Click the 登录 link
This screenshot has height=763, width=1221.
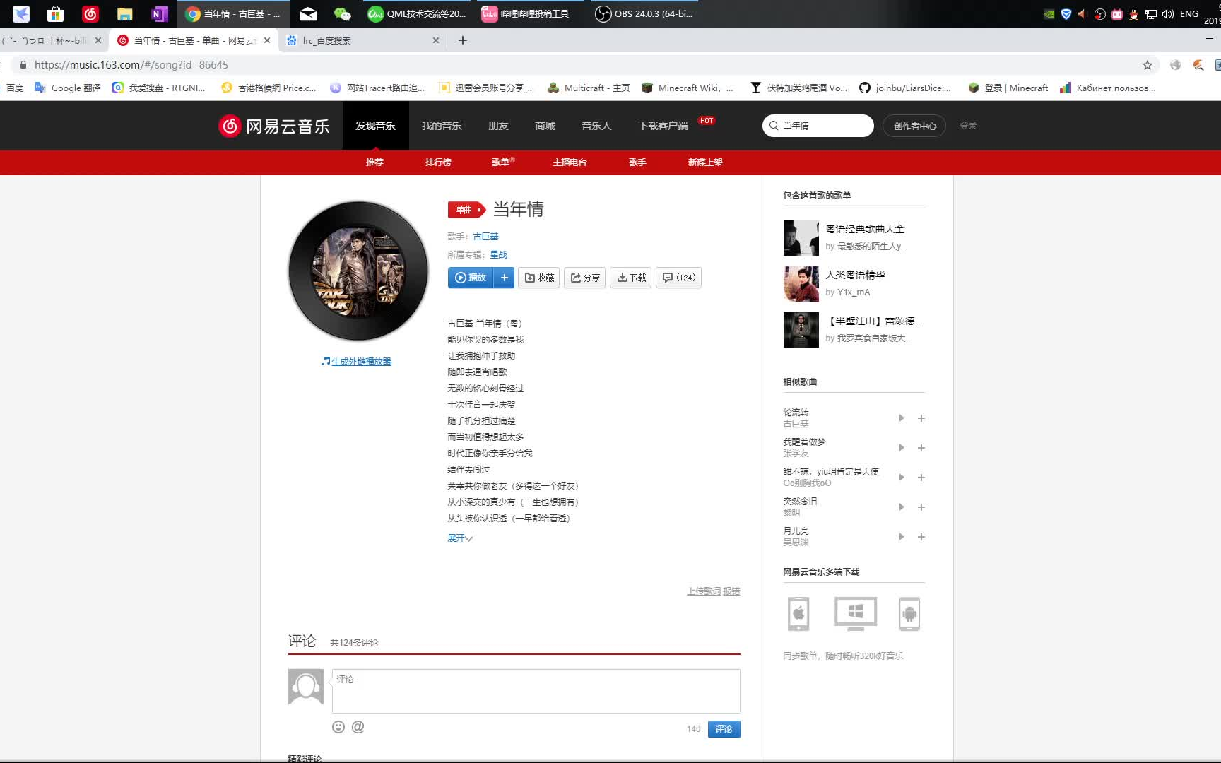click(967, 125)
